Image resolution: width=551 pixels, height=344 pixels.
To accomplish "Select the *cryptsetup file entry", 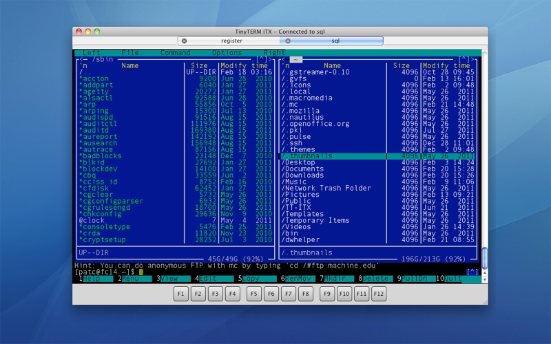I will (176, 239).
